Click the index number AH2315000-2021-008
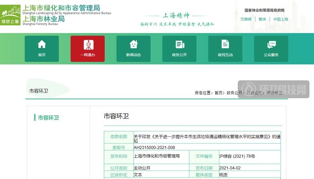Screen dimensions: 314x179 pyautogui.click(x=154, y=148)
